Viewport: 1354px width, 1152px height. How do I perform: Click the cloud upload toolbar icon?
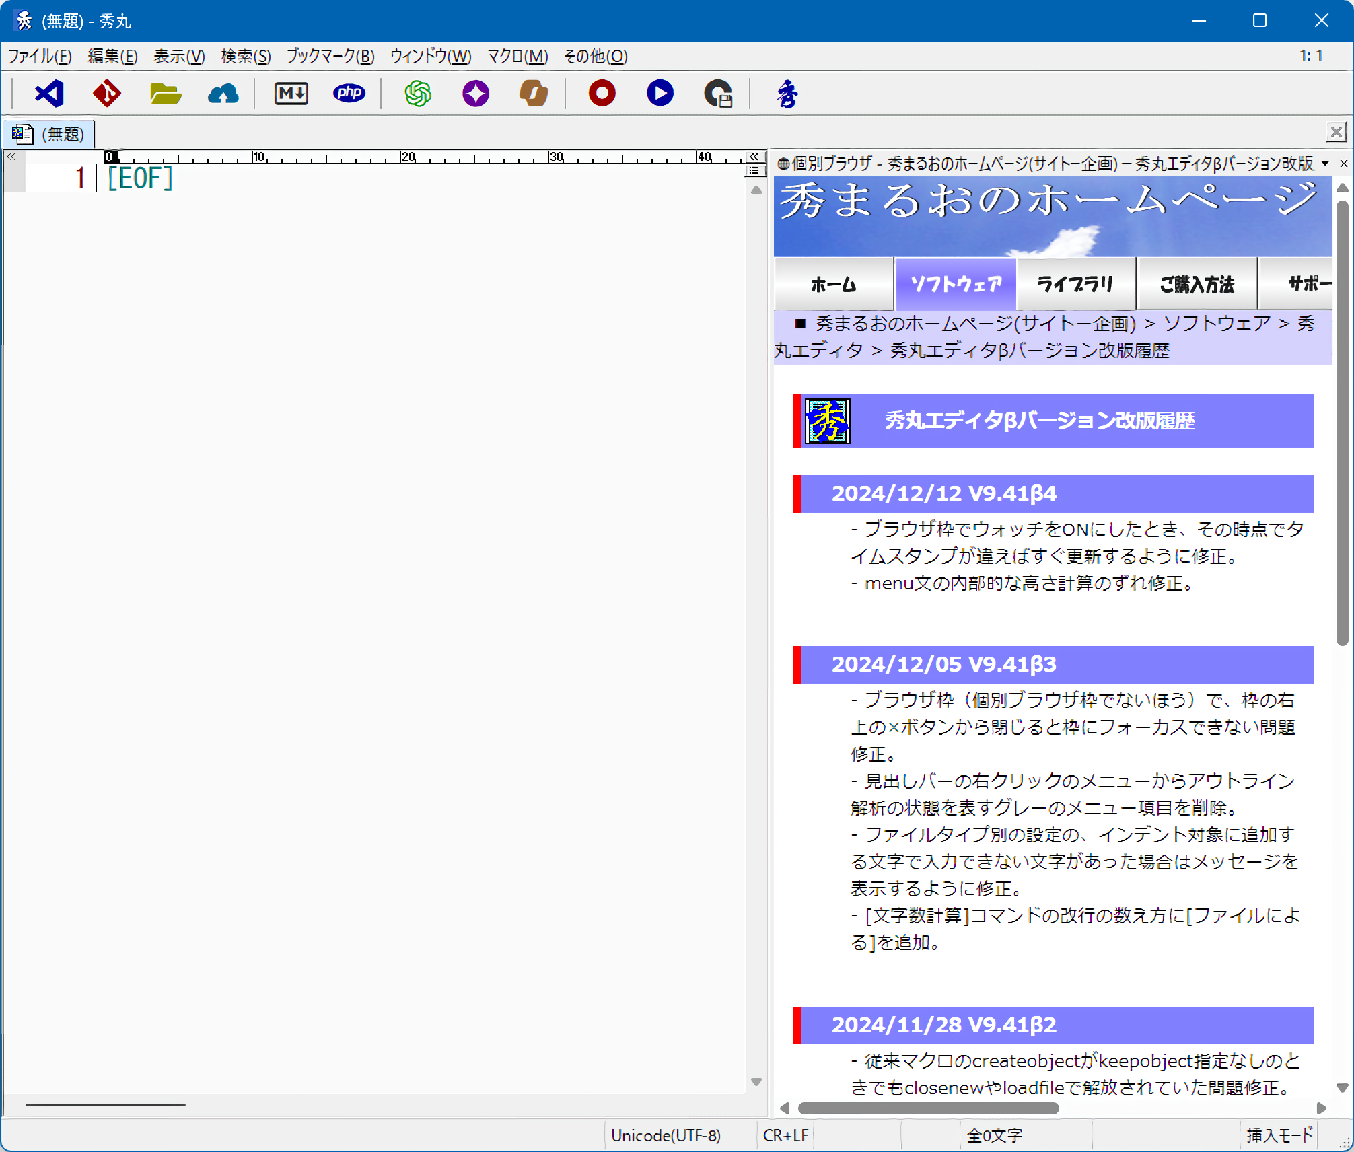(x=223, y=94)
